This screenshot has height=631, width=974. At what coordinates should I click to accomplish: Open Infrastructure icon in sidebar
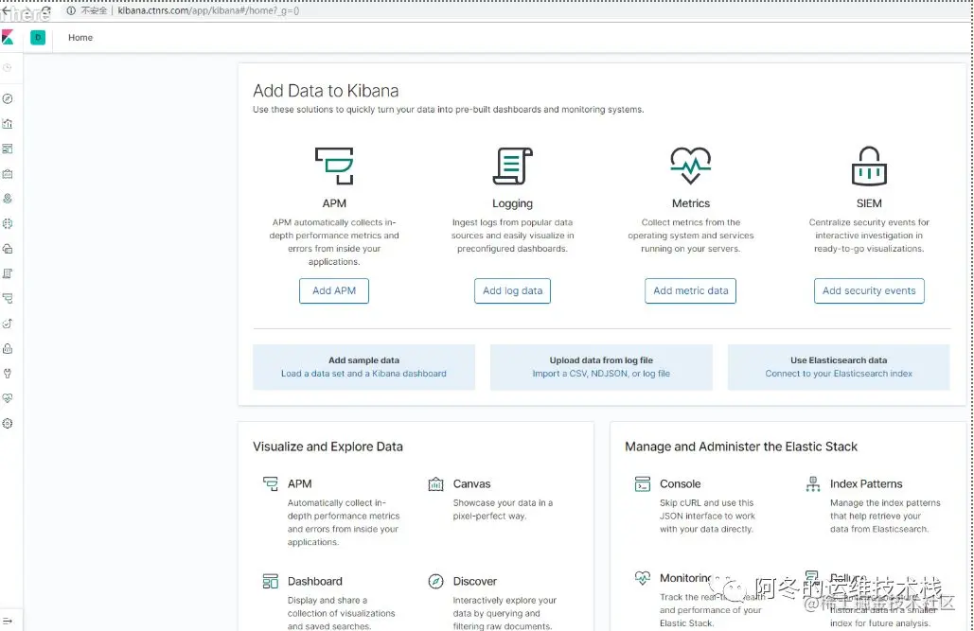8,249
